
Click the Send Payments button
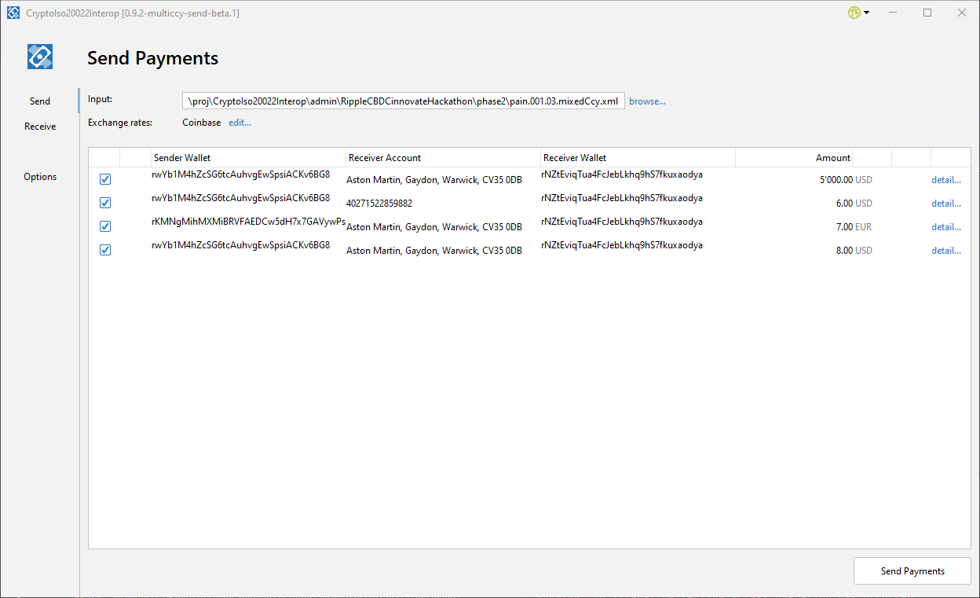click(912, 570)
